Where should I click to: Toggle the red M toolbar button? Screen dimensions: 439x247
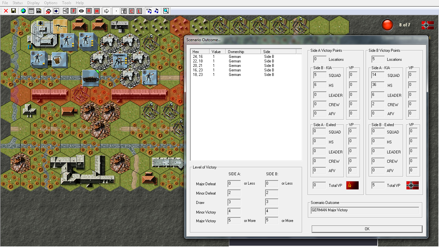click(x=97, y=11)
